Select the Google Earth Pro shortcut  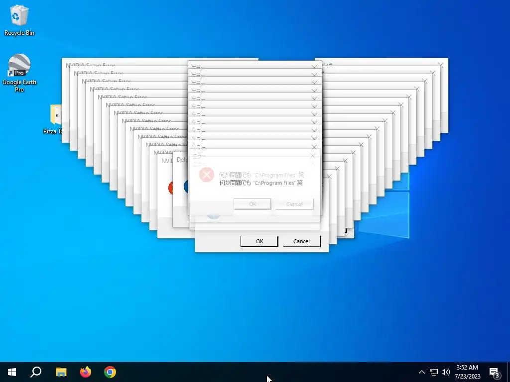tap(19, 73)
